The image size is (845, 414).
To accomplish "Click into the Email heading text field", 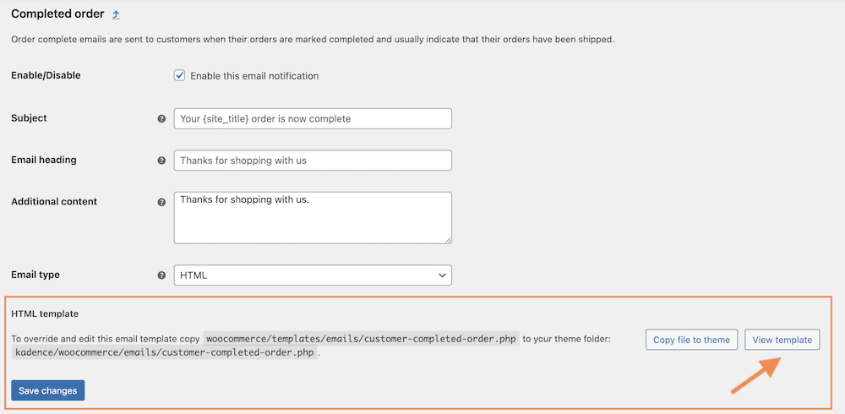I will (313, 161).
